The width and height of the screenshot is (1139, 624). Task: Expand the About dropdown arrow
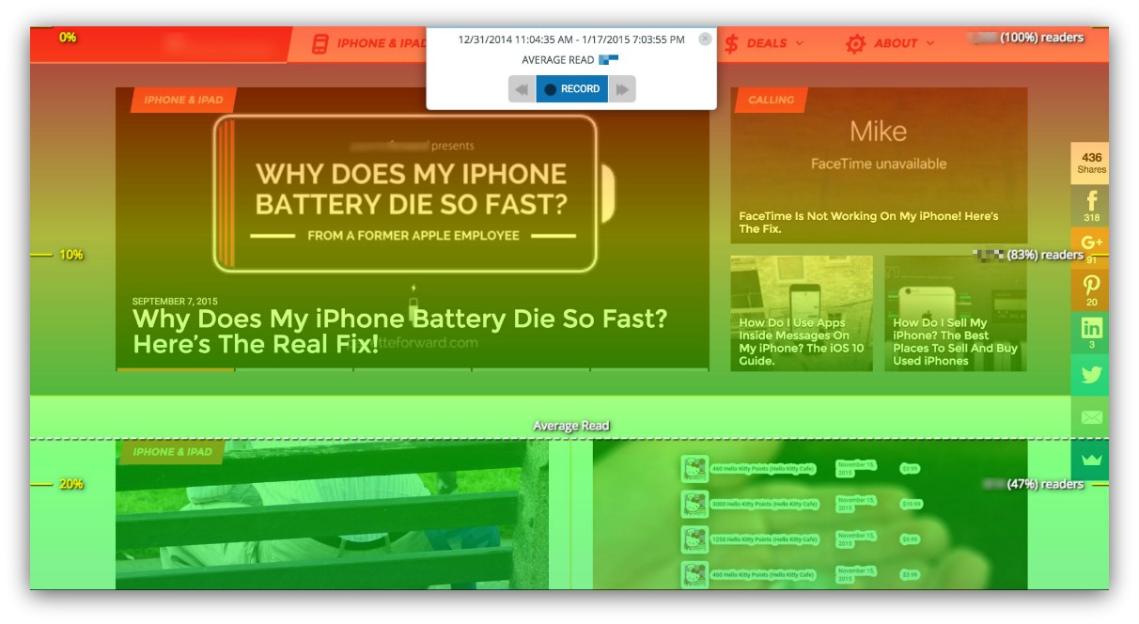(x=930, y=43)
